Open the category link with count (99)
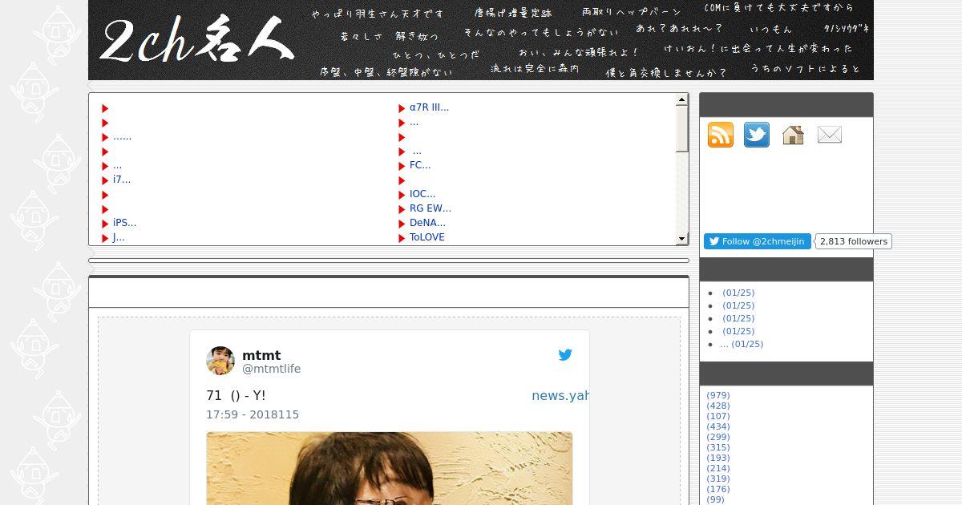Viewport: 962px width, 505px height. 715,499
